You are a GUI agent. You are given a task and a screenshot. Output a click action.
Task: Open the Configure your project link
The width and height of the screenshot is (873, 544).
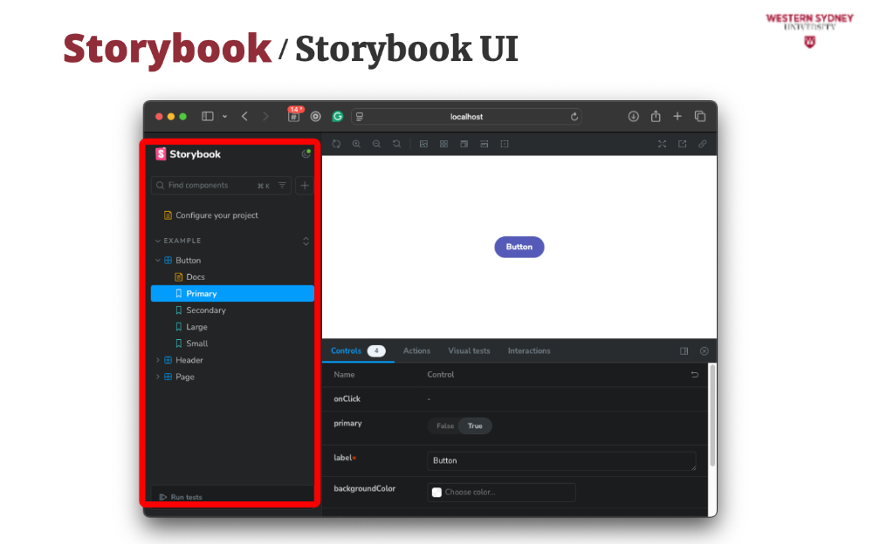pos(217,215)
